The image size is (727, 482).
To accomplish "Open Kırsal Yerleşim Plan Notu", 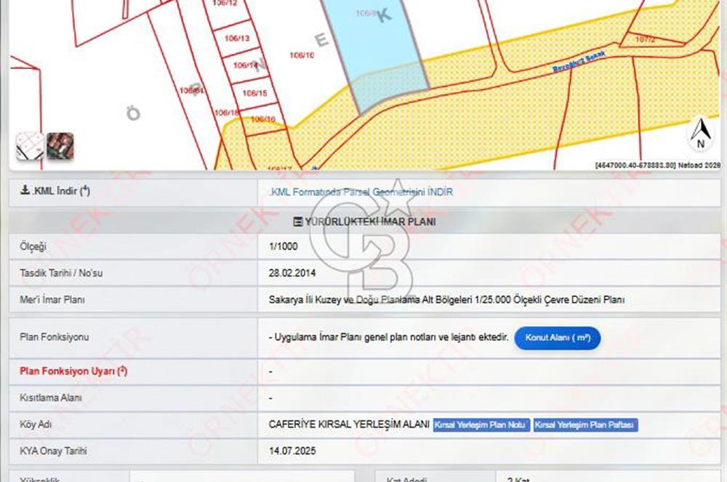I will [x=481, y=425].
